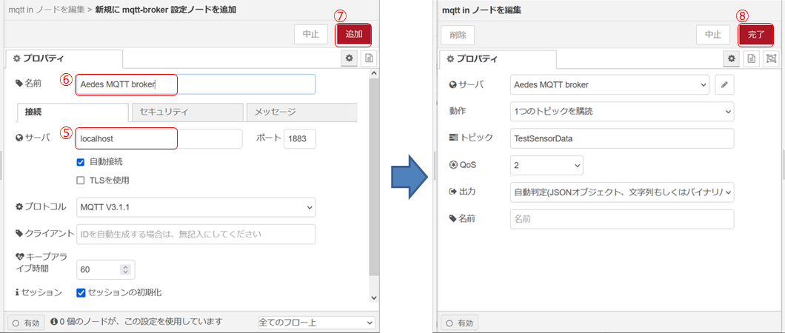Open the 動作 subscribe action dropdown
Viewport: 785px width, 333px height.
pyautogui.click(x=622, y=112)
